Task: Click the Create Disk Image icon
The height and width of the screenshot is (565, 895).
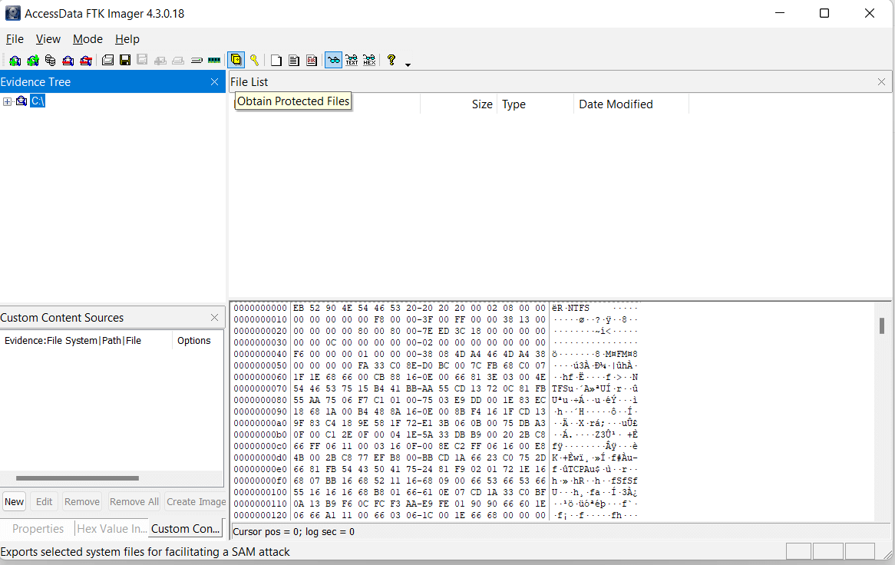Action: point(107,60)
